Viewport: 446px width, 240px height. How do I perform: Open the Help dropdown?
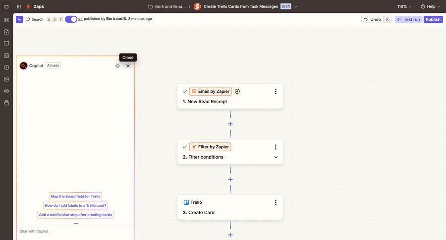430,6
